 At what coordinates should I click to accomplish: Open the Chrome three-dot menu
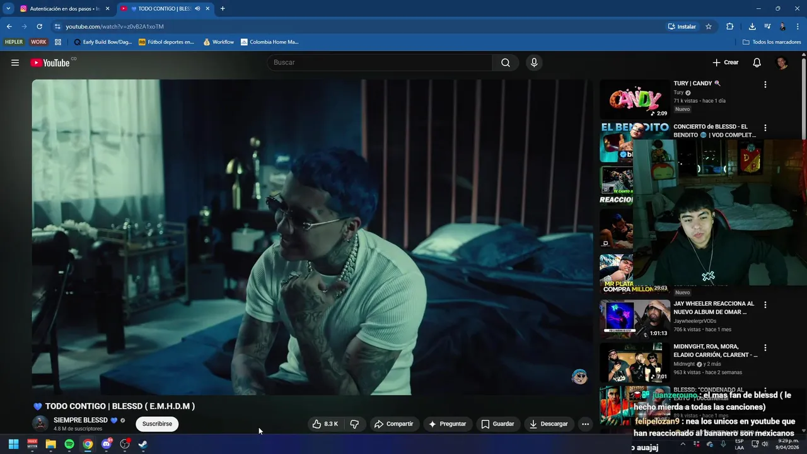click(798, 26)
